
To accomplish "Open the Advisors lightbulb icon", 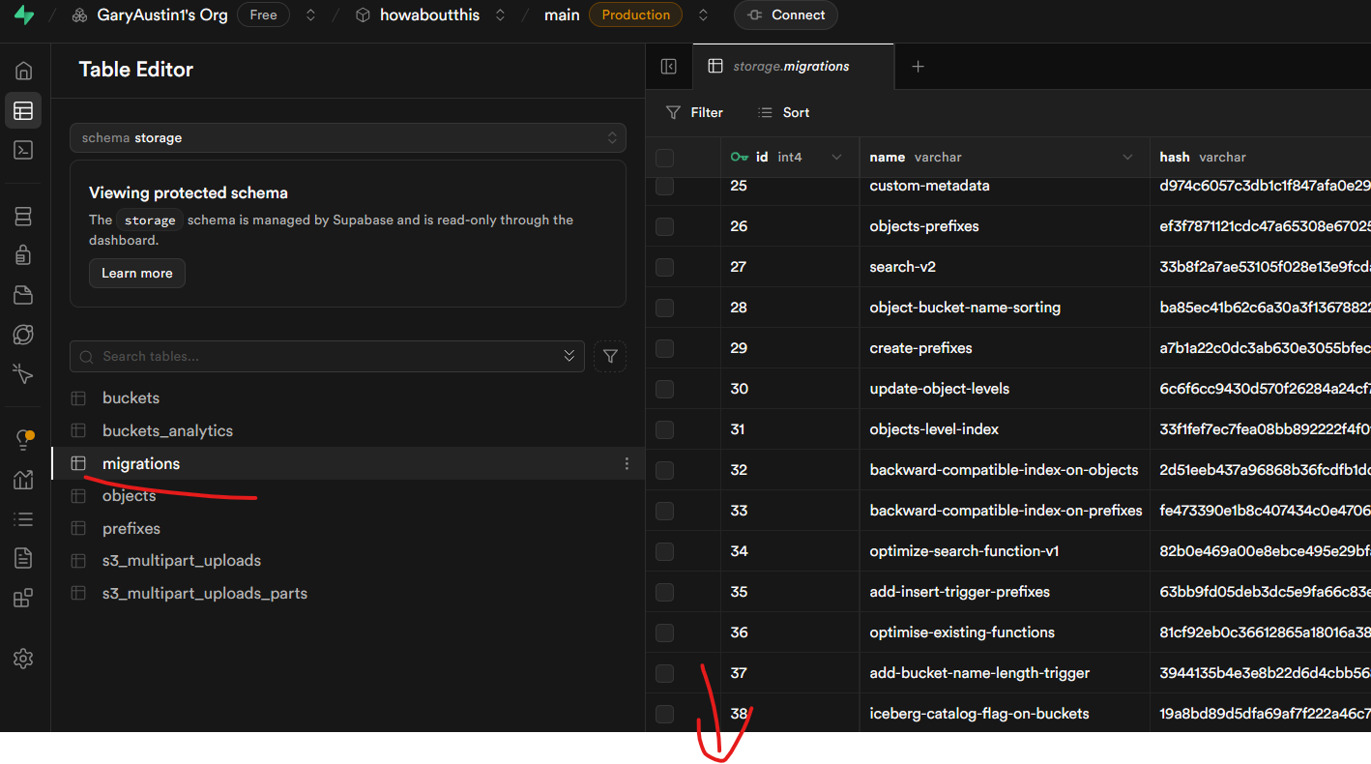I will (23, 440).
